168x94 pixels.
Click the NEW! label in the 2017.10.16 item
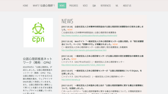tap(74, 59)
